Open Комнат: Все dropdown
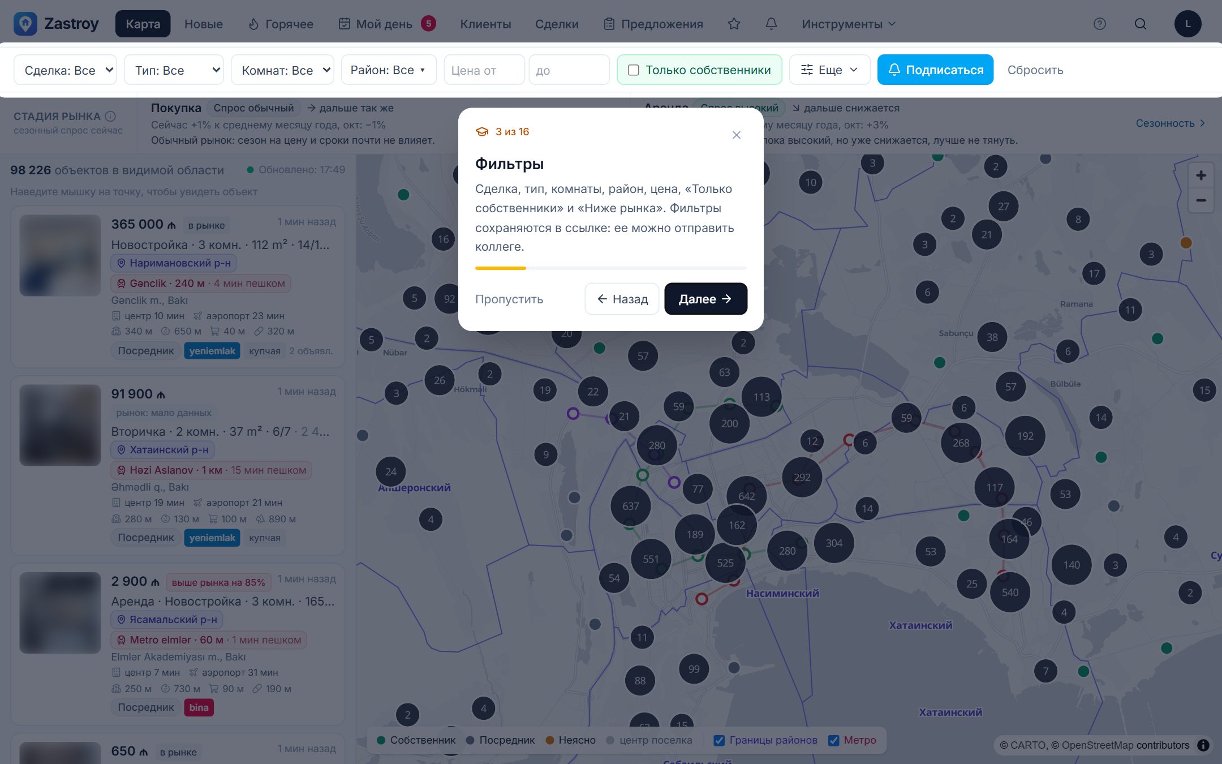Image resolution: width=1222 pixels, height=764 pixels. (282, 70)
